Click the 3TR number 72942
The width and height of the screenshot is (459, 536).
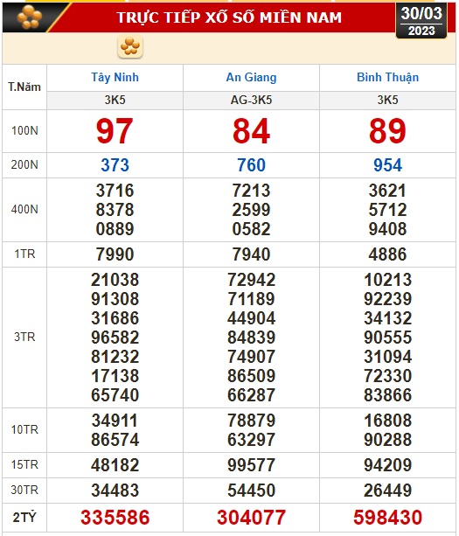tap(251, 280)
